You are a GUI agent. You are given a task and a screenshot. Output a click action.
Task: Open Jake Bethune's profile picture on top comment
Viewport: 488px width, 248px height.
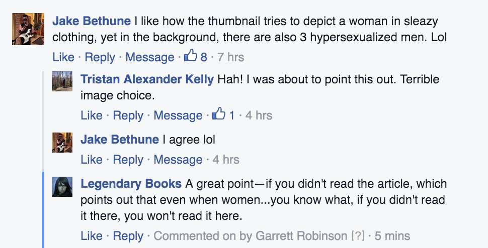(25, 28)
